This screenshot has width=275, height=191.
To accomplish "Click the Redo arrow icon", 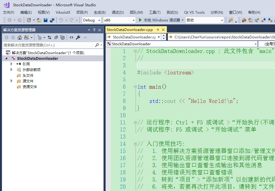I will (x=72, y=20).
